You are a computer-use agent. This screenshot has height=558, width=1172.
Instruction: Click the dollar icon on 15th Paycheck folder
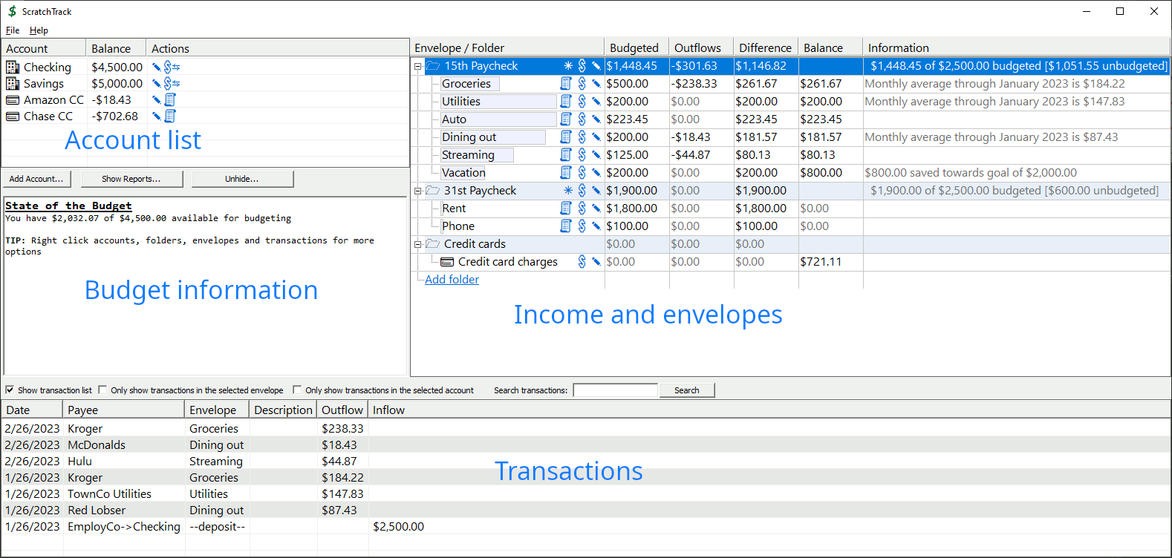coord(582,66)
